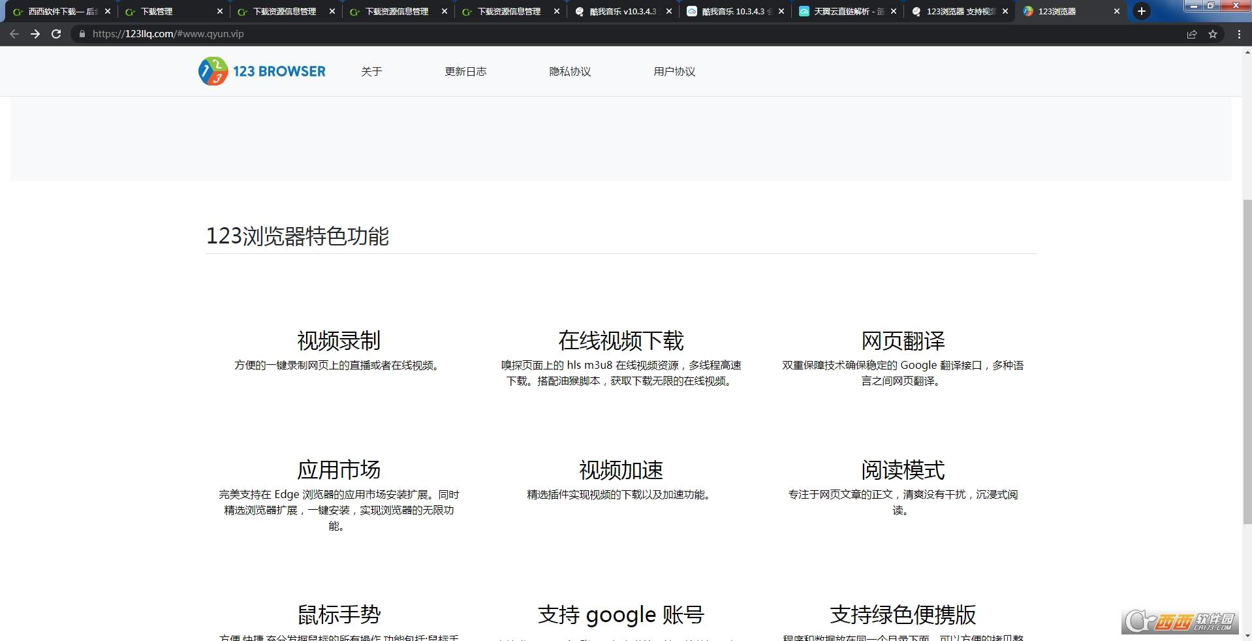Click the 支持 google 账号 heading
Image resolution: width=1252 pixels, height=641 pixels.
621,614
